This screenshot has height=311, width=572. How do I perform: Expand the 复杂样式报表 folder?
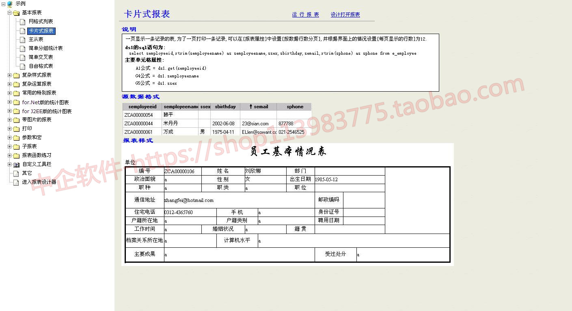pos(10,75)
